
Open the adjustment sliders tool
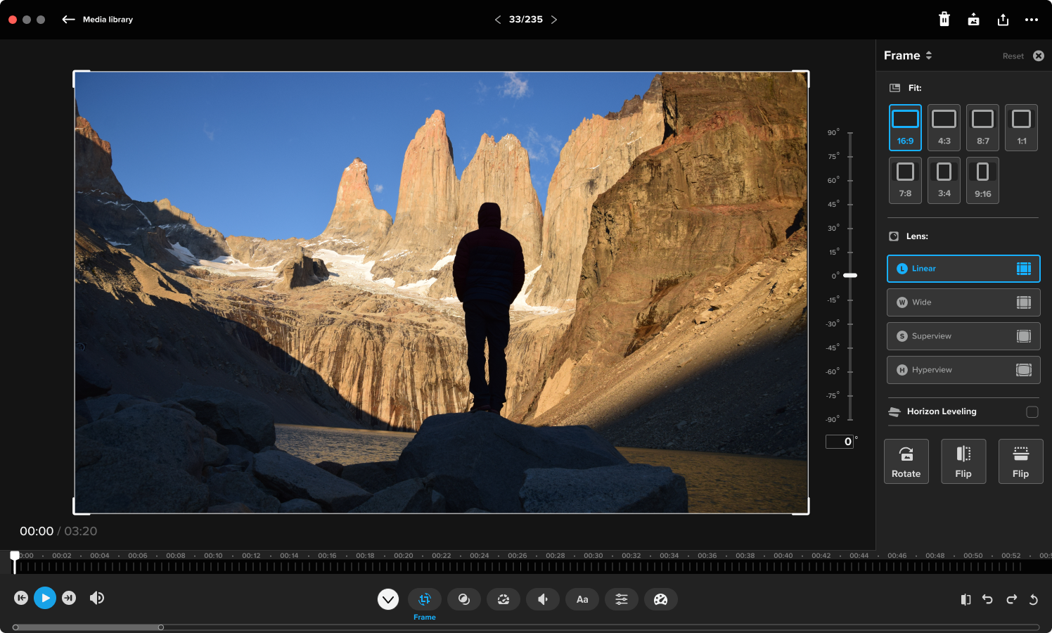[622, 599]
